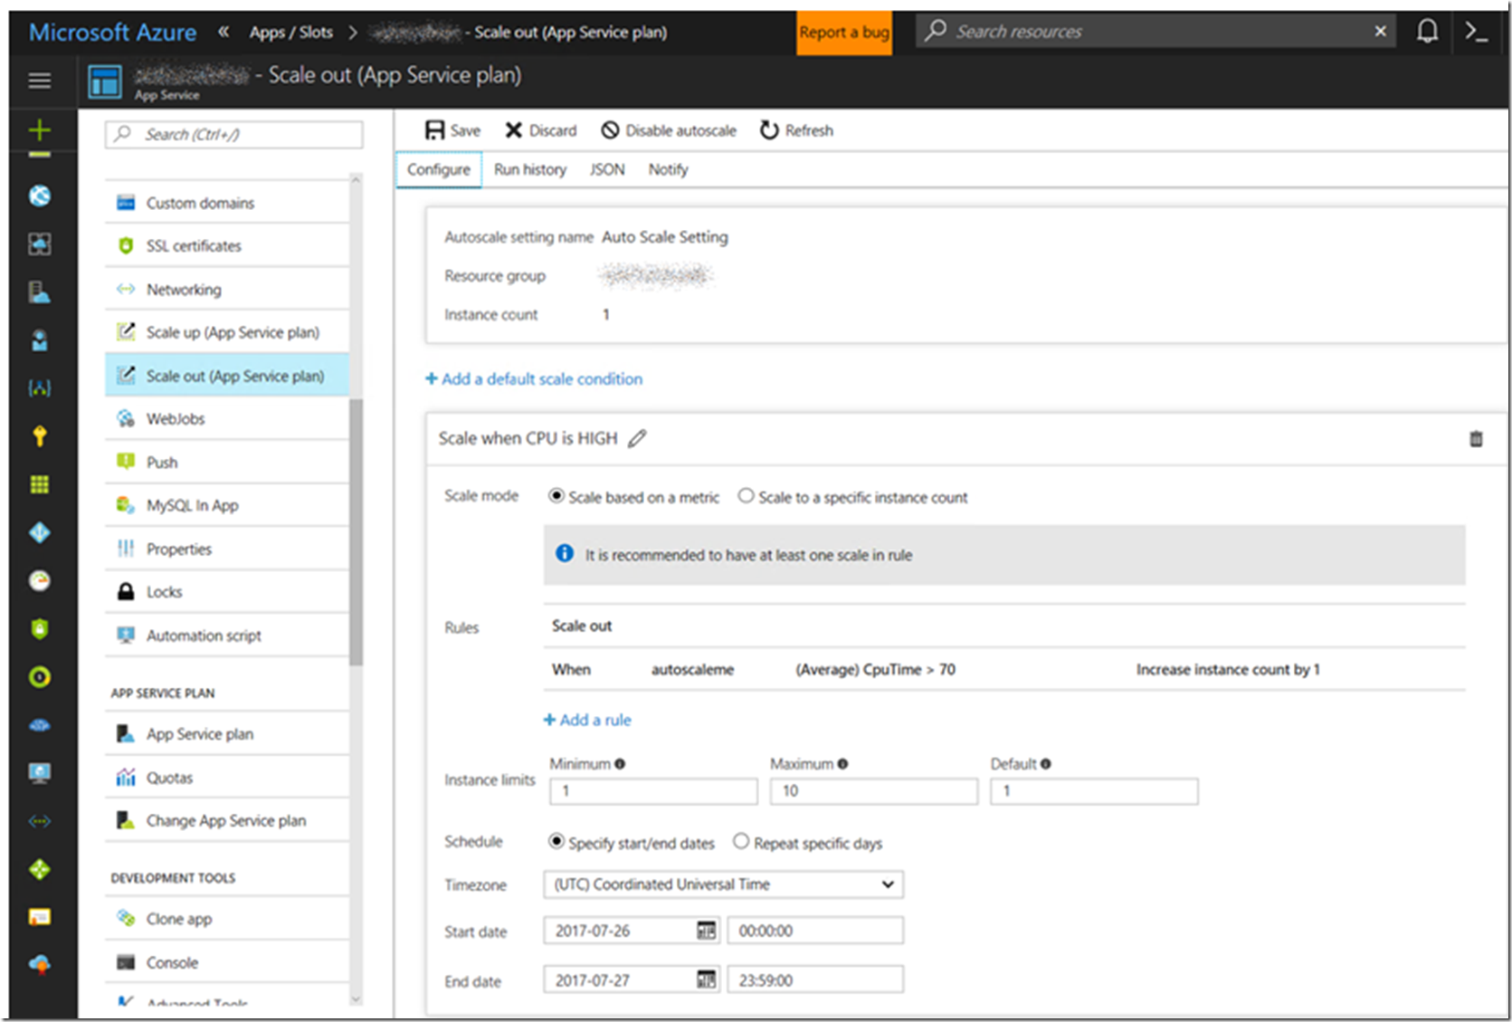Click the resource menu vertical scrollbar

[x=356, y=530]
